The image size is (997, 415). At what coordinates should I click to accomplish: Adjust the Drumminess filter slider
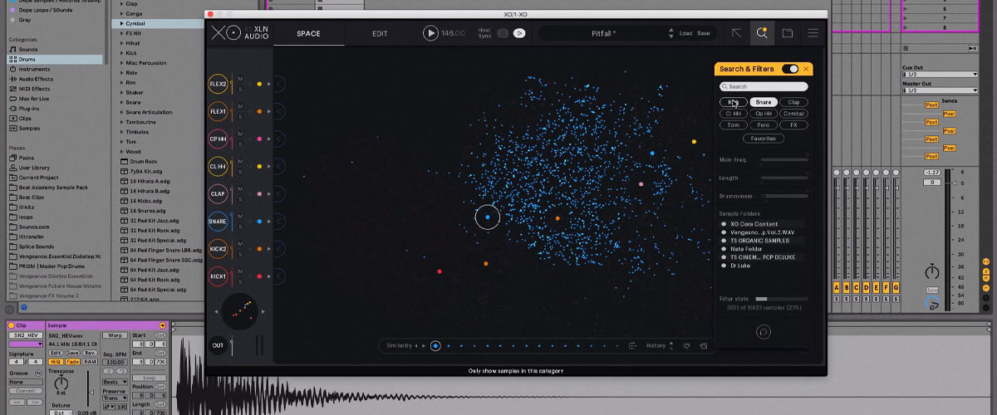click(784, 196)
